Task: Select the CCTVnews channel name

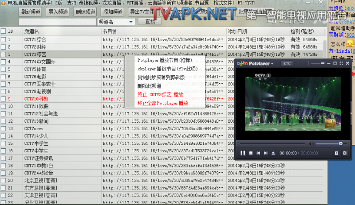Action: (x=34, y=128)
